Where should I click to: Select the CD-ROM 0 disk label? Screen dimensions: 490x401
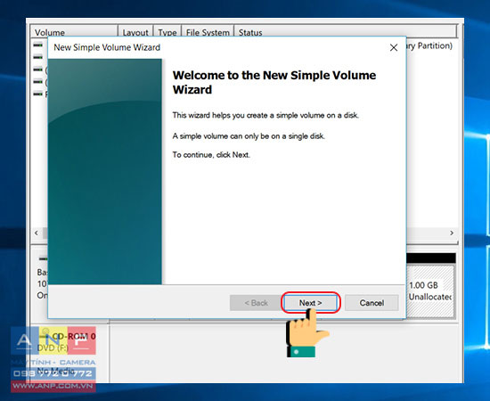tap(73, 336)
